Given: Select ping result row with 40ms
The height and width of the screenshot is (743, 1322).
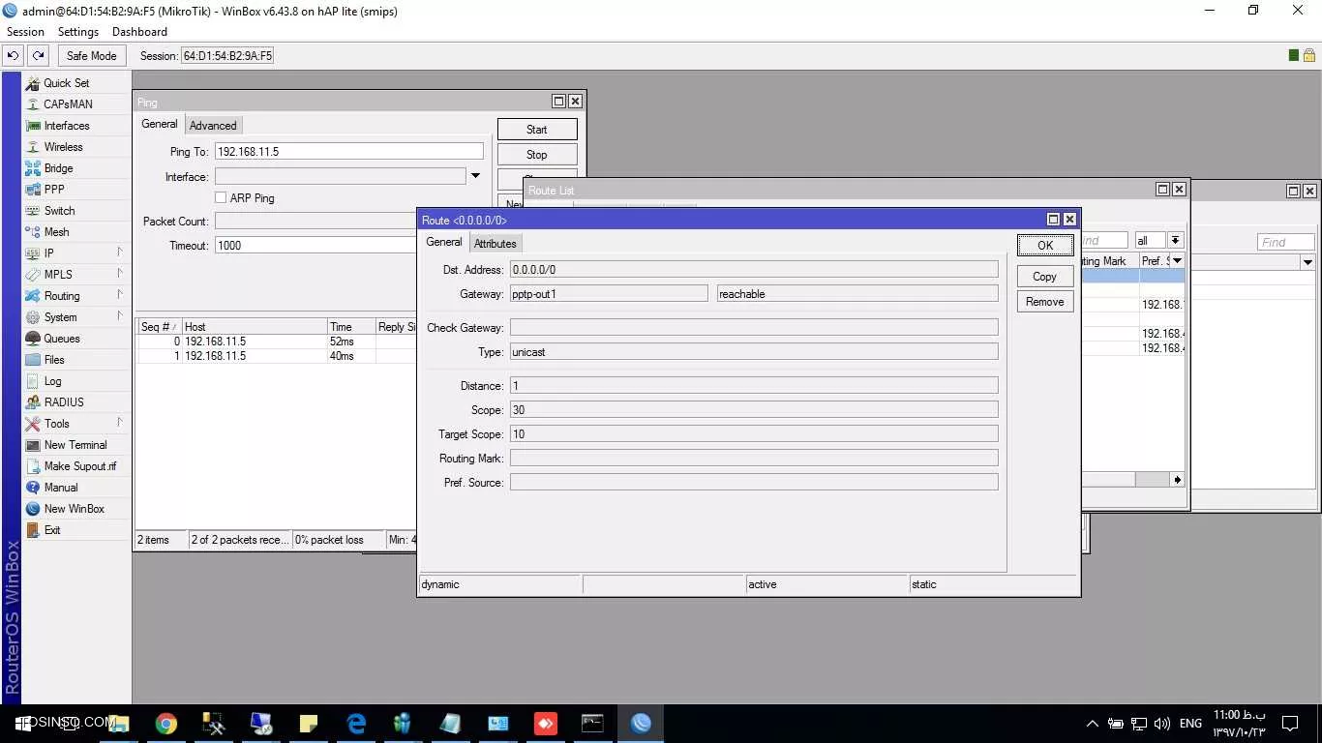Looking at the screenshot, I should (x=276, y=356).
